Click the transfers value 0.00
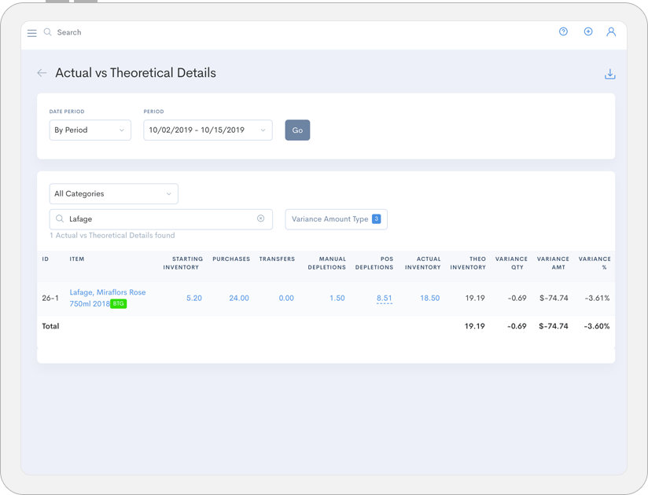This screenshot has width=648, height=495. [286, 298]
